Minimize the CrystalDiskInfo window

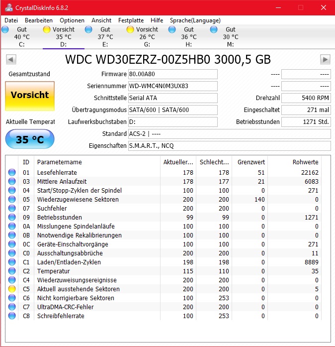[x=278, y=8]
